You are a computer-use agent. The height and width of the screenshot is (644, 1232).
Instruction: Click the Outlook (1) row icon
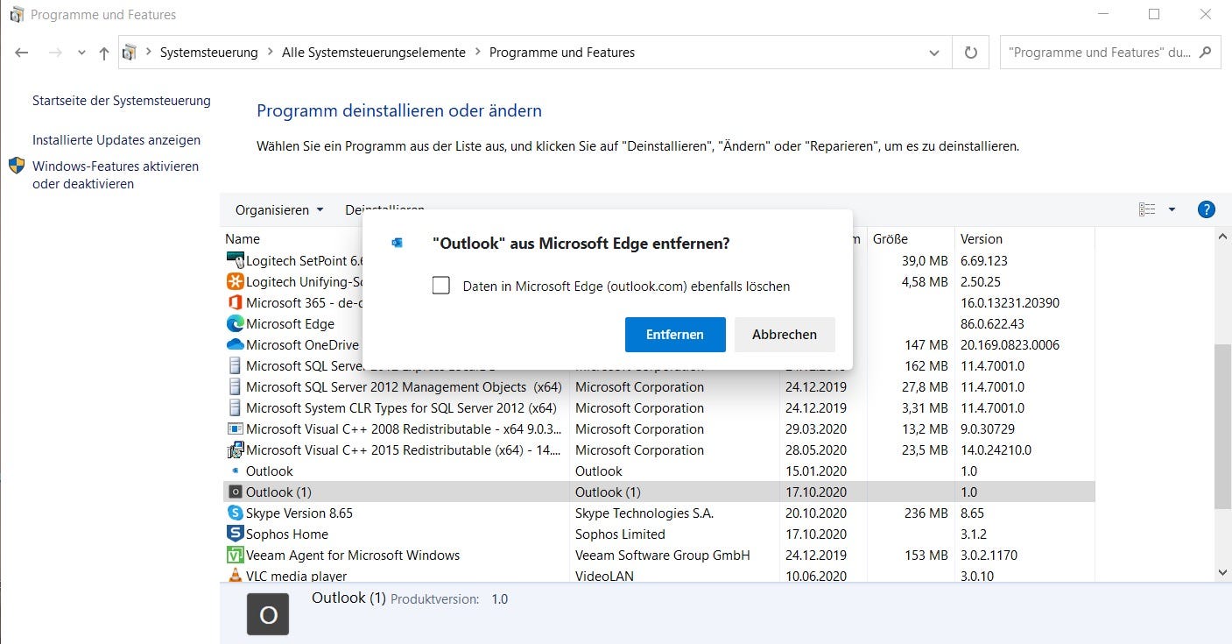coord(235,492)
